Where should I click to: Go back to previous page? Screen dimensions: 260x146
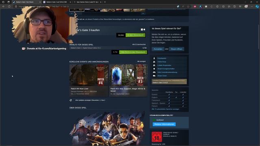4,6
